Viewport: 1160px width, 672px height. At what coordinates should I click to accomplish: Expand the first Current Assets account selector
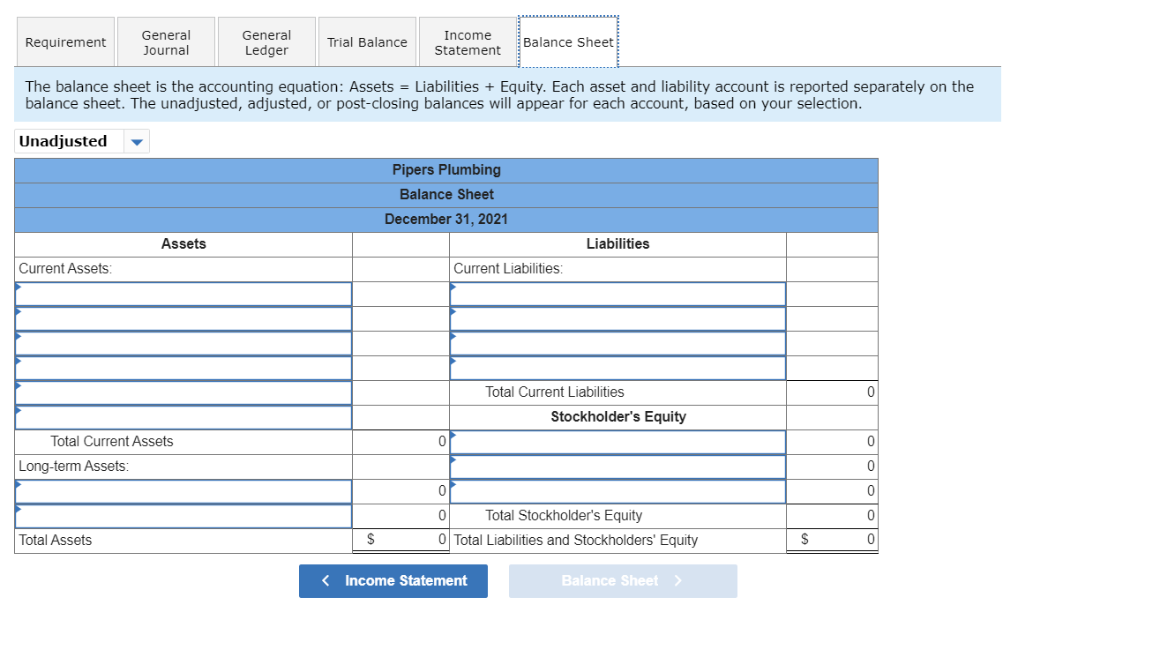click(x=183, y=293)
